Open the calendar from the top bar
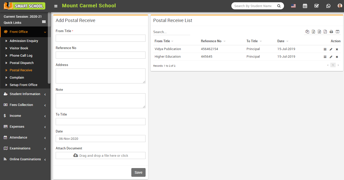 tap(305, 6)
